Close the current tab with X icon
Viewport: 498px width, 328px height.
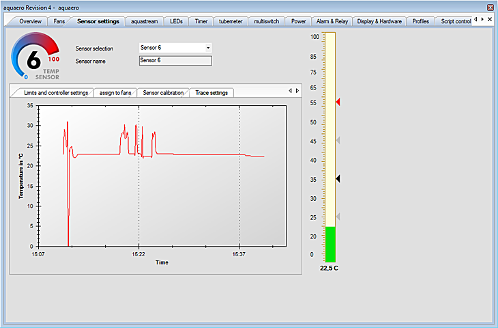pos(490,19)
